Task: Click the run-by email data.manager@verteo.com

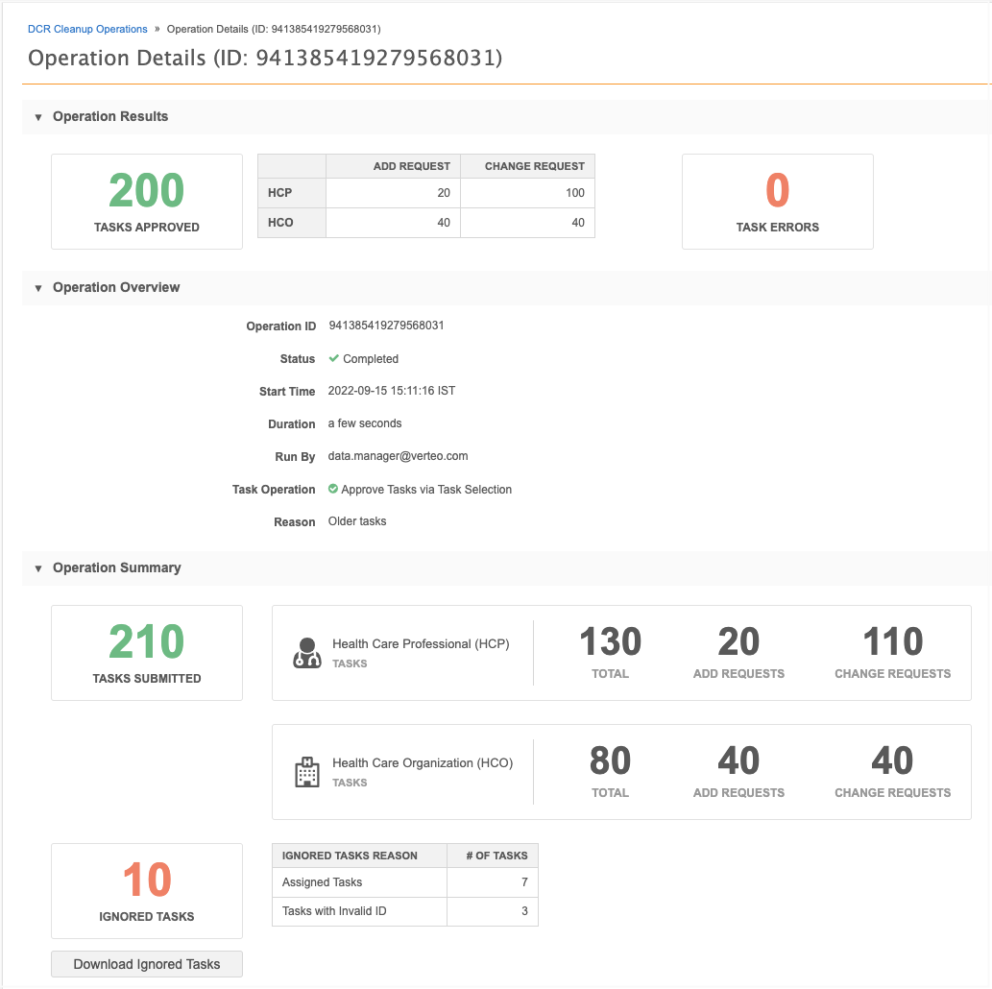Action: pyautogui.click(x=398, y=456)
